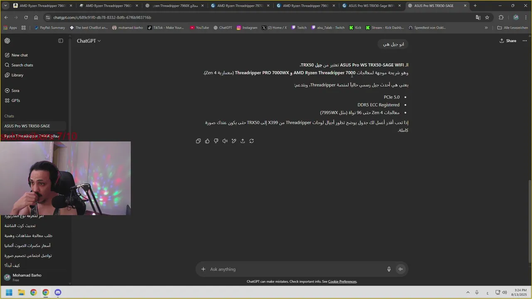Switch to the Threadripper 7960X معالج tab
The height and width of the screenshot is (299, 532).
pos(174,6)
